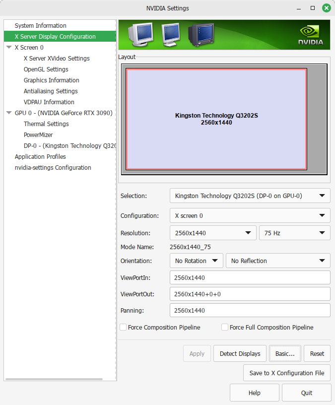
Task: Switch to Basic view
Action: pos(285,353)
